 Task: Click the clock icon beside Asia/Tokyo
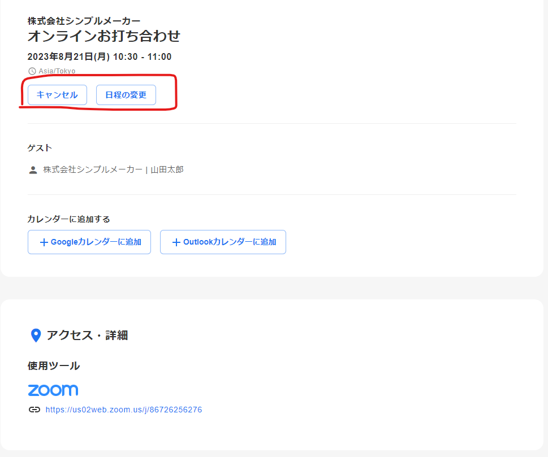click(32, 71)
